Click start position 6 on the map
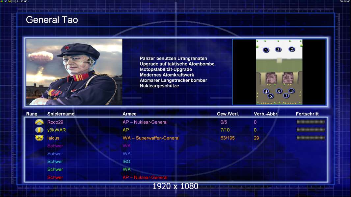The height and width of the screenshot is (197, 351). coord(279,91)
